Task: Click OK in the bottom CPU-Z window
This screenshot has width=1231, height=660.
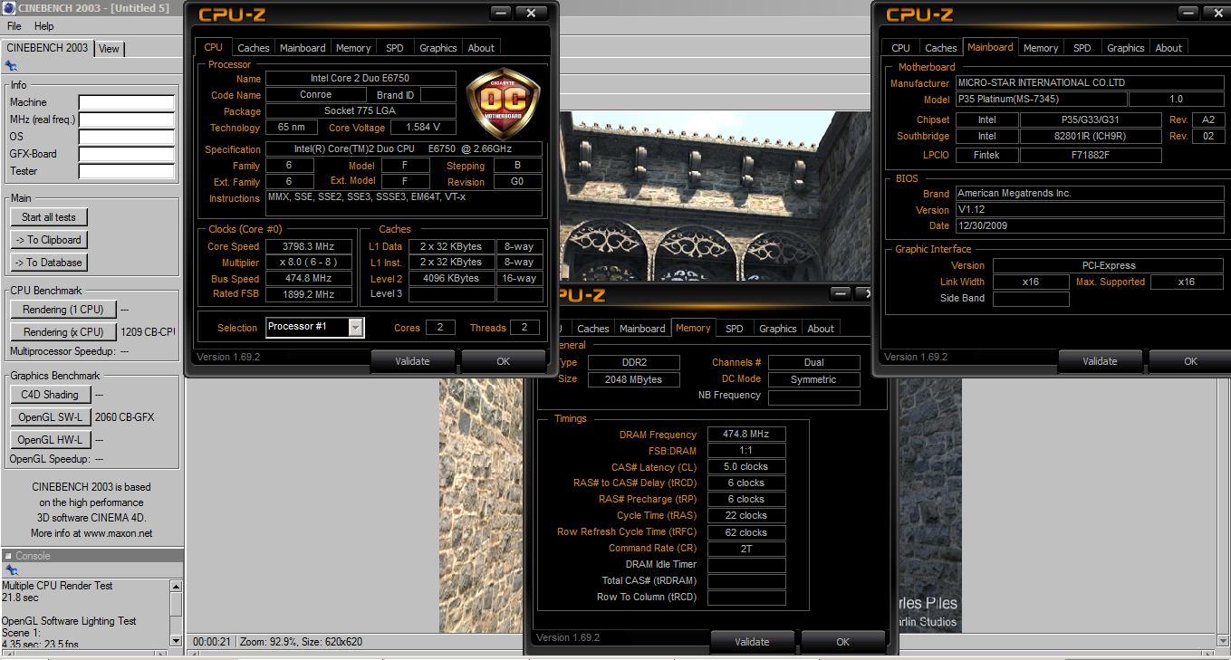Action: [x=842, y=642]
